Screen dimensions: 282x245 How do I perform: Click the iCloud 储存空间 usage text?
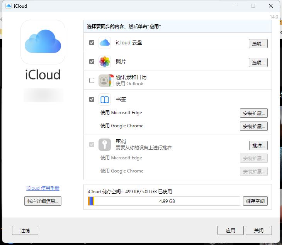tap(130, 192)
